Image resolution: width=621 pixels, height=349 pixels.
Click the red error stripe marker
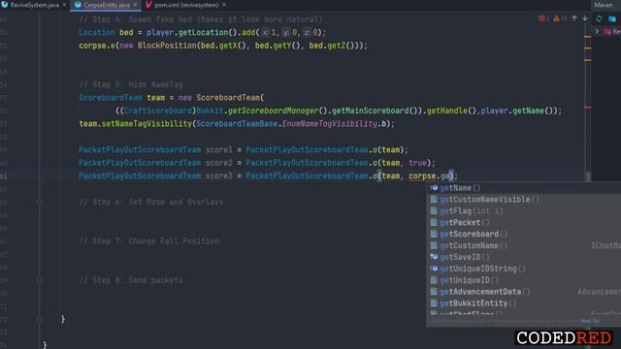(x=587, y=107)
